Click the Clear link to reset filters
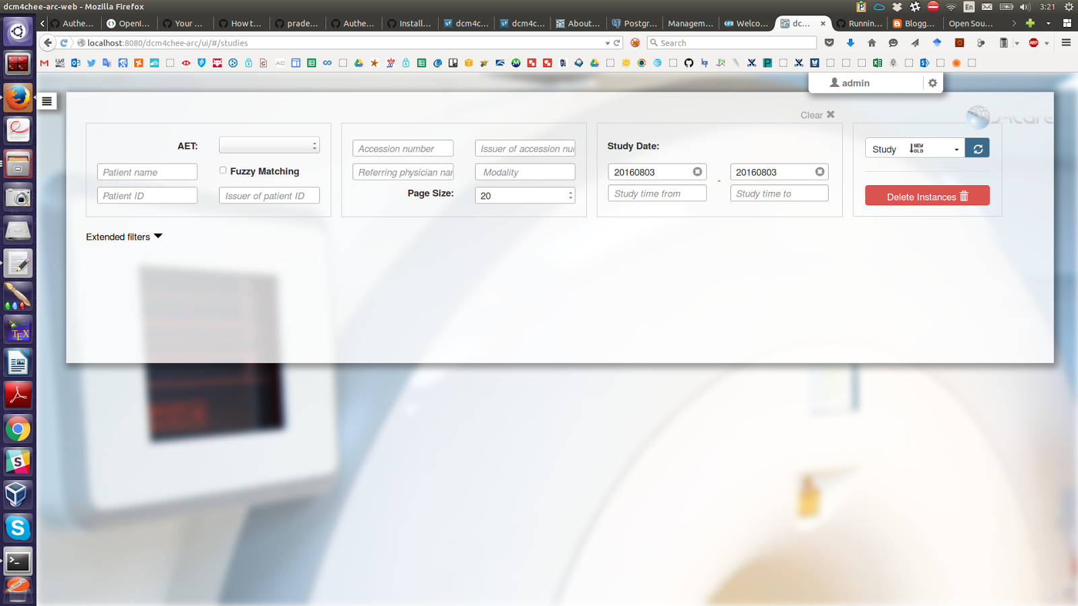1078x606 pixels. pos(811,114)
